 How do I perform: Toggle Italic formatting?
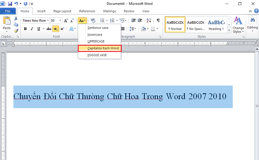(x=32, y=29)
